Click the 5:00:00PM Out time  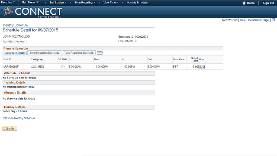coord(154,67)
